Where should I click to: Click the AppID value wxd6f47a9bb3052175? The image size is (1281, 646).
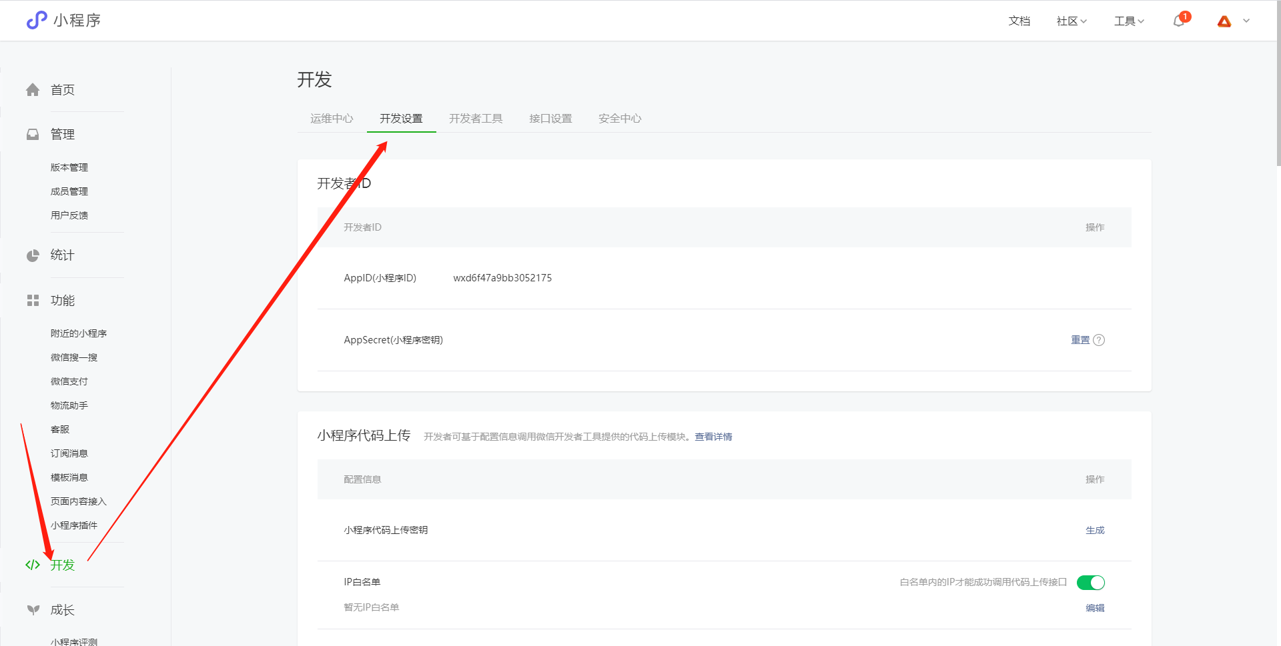(x=502, y=278)
